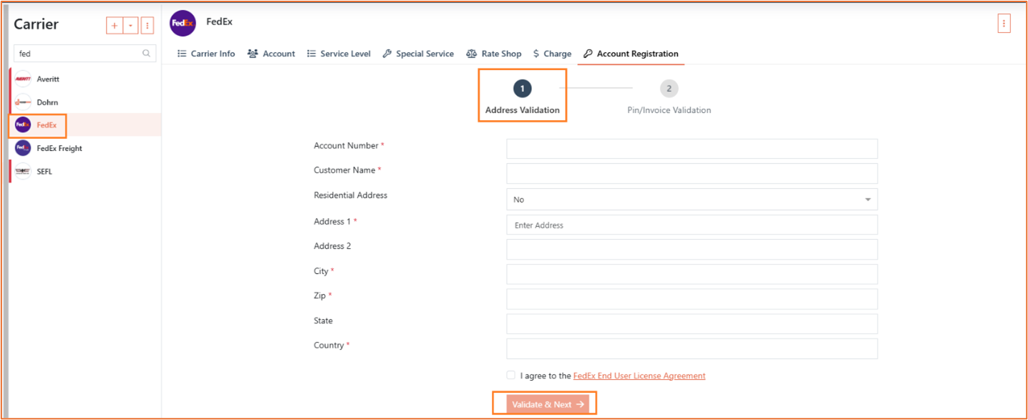Select the Dohrn carrier logo in the list

pyautogui.click(x=23, y=102)
